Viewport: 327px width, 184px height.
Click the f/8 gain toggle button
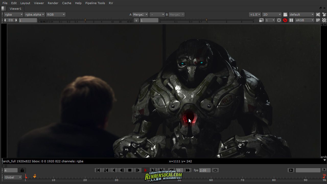click(x=11, y=20)
